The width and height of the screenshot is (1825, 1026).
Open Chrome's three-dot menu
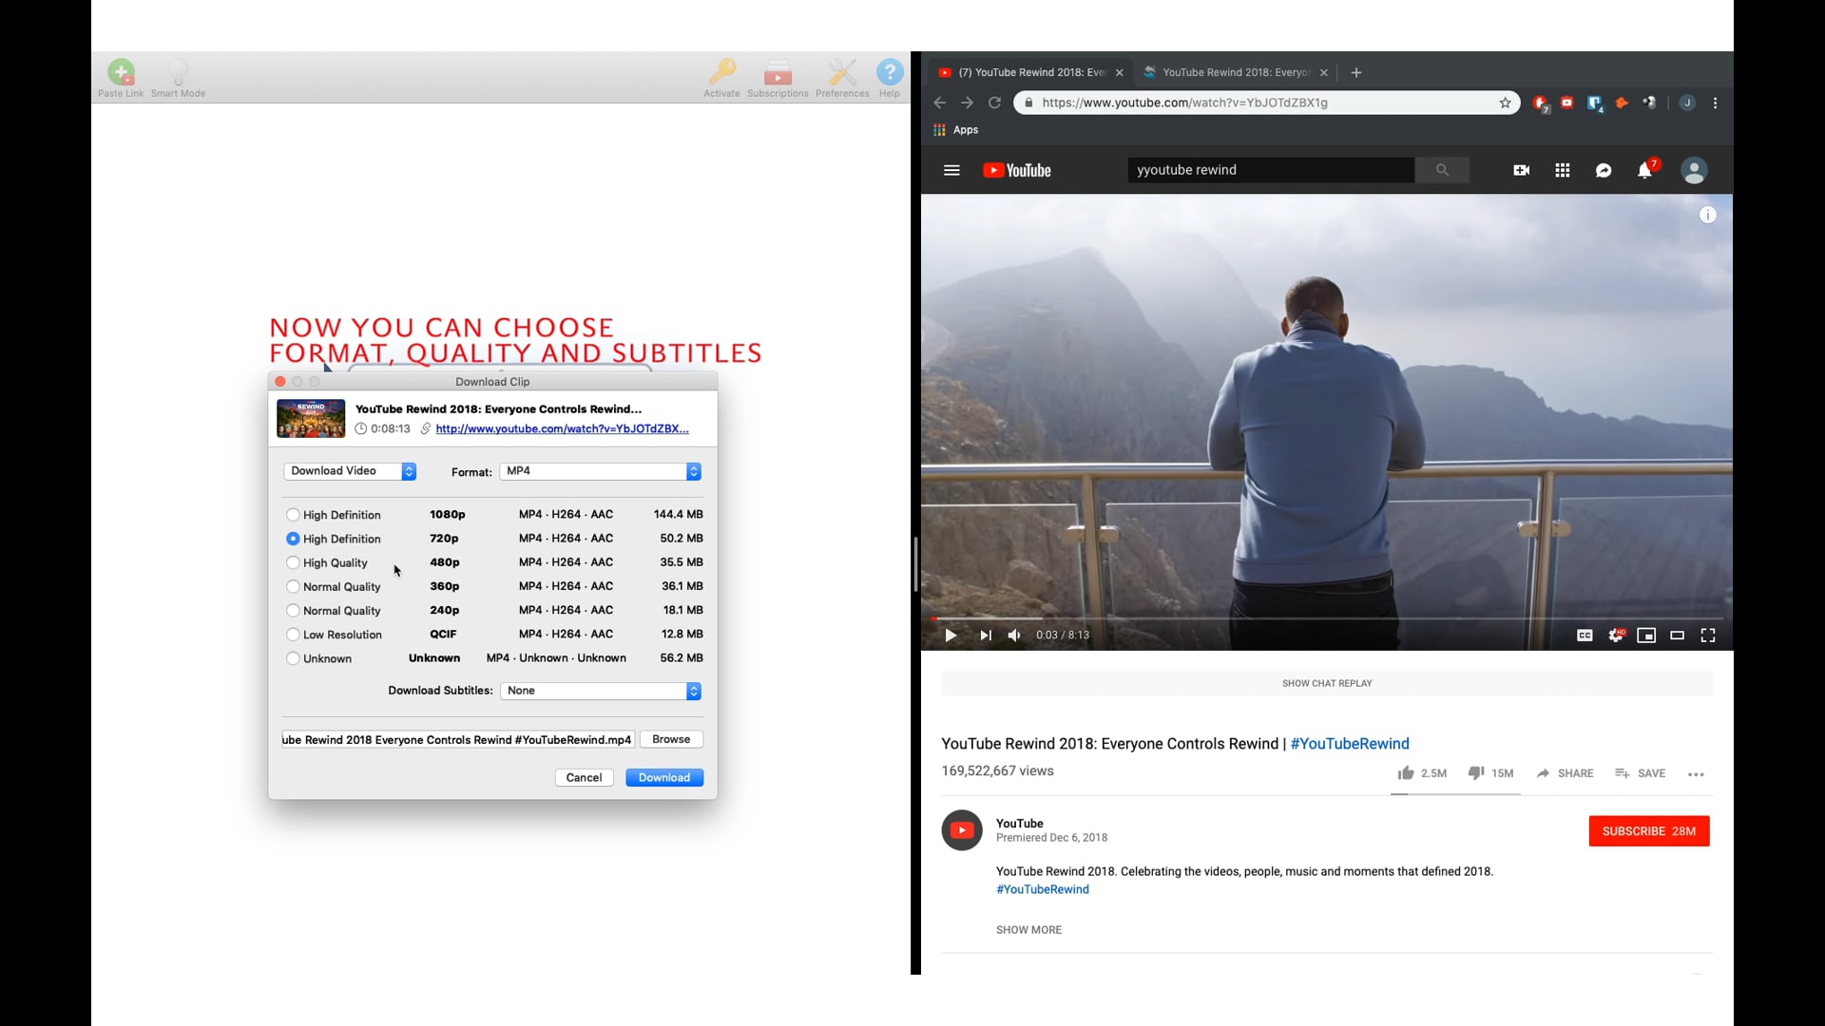coord(1715,103)
